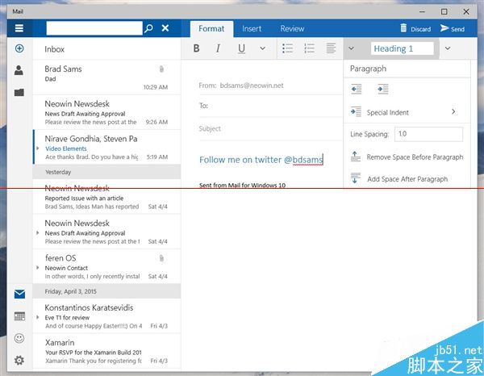
Task: Open the hamburger navigation menu
Action: coord(19,28)
